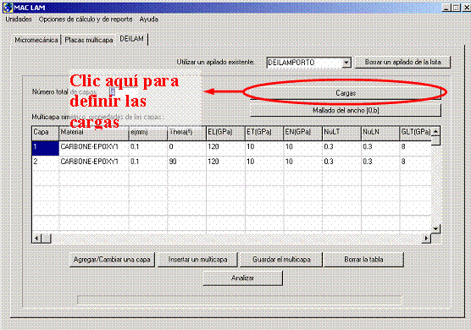Click the NuLT column header
The image size is (471, 330).
341,133
